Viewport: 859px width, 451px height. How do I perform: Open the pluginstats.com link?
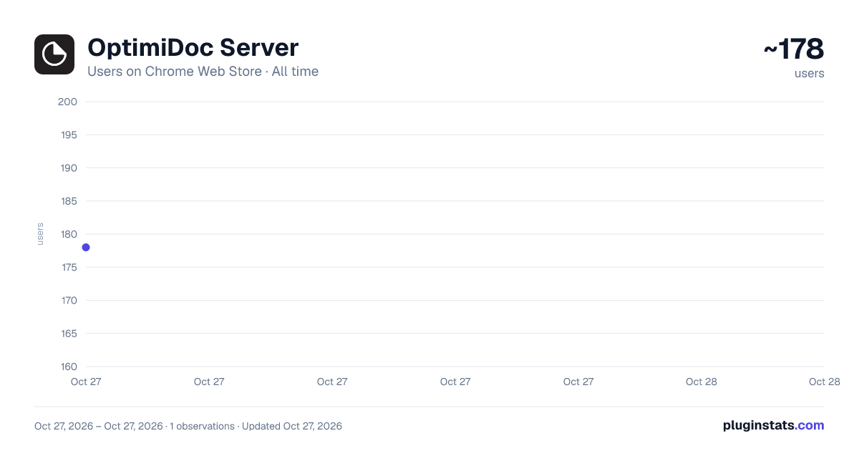pyautogui.click(x=773, y=425)
